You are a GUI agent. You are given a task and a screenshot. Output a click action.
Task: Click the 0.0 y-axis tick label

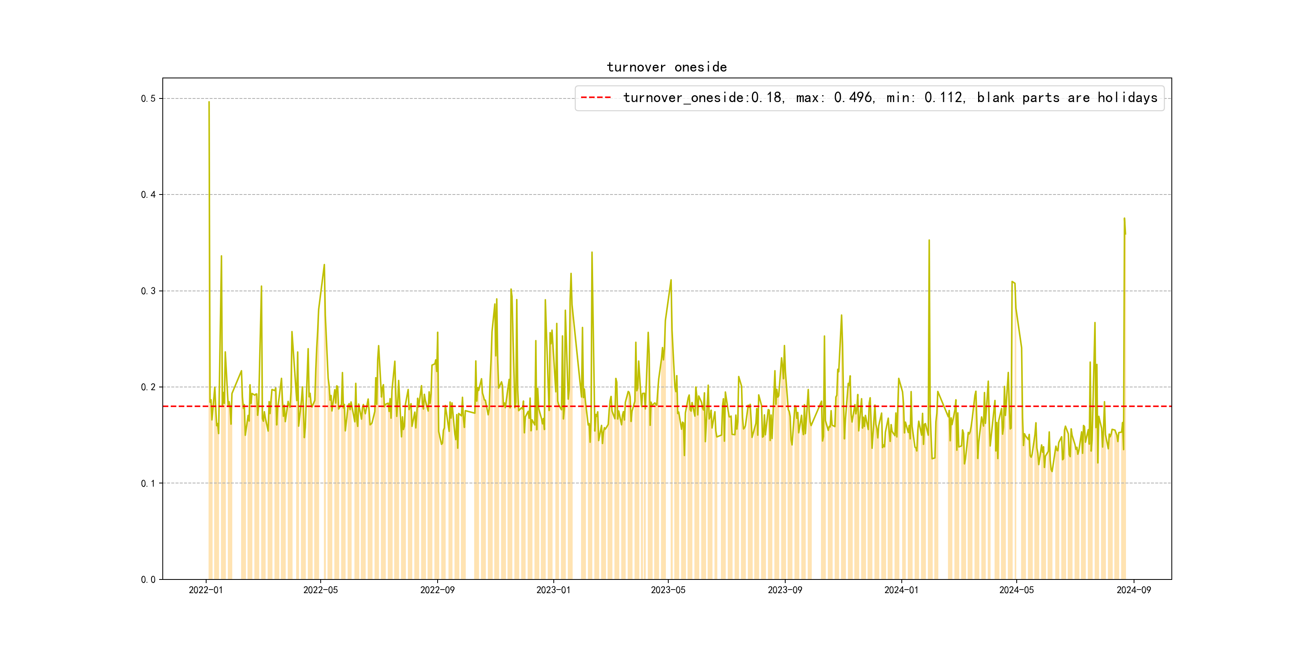pyautogui.click(x=148, y=580)
